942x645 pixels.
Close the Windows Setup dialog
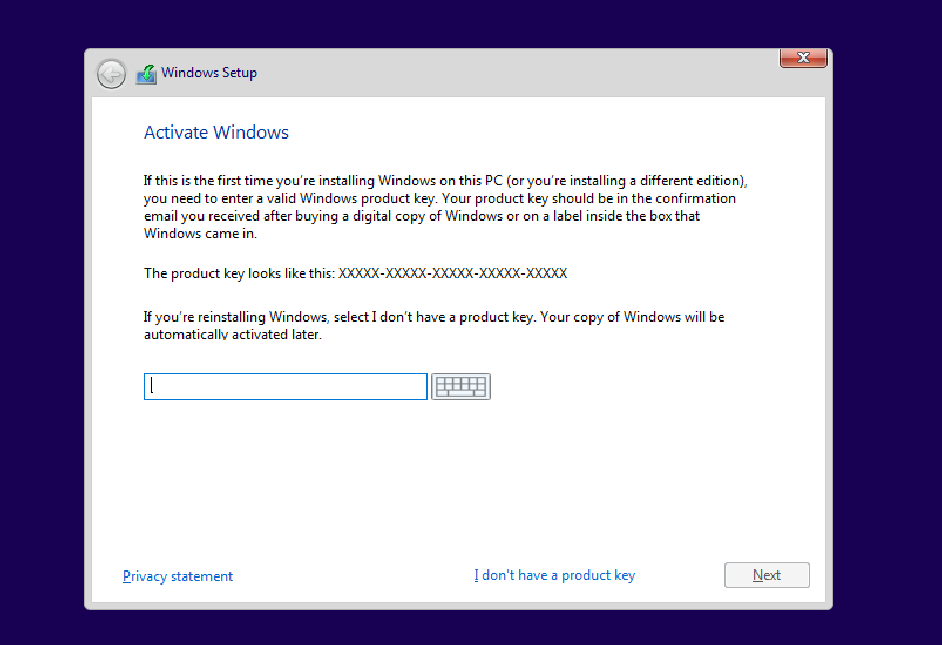(803, 58)
